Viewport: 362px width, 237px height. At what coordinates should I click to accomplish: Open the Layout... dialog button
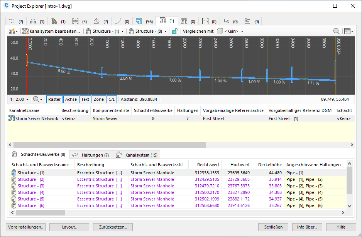(x=69, y=227)
